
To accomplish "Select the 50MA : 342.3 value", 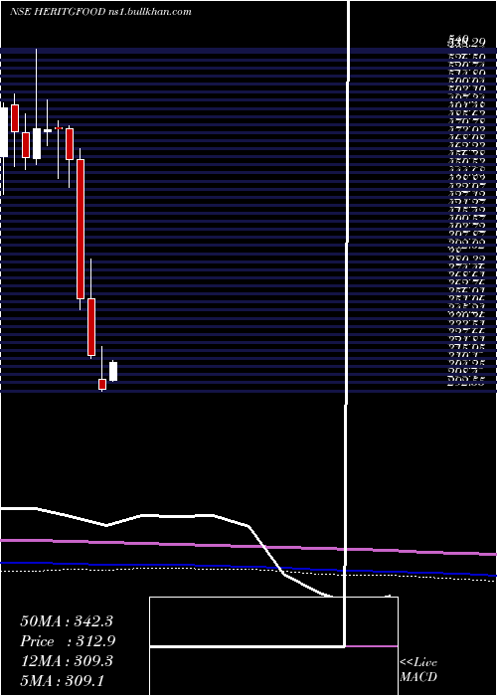I will [x=67, y=621].
